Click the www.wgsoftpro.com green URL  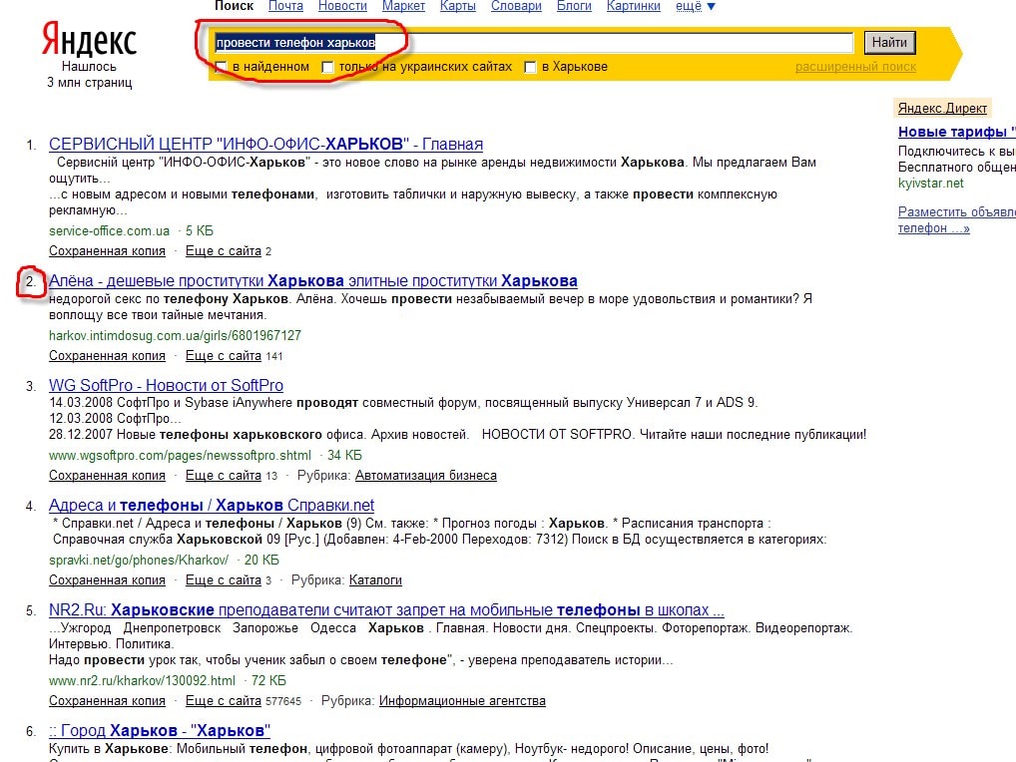click(x=180, y=456)
